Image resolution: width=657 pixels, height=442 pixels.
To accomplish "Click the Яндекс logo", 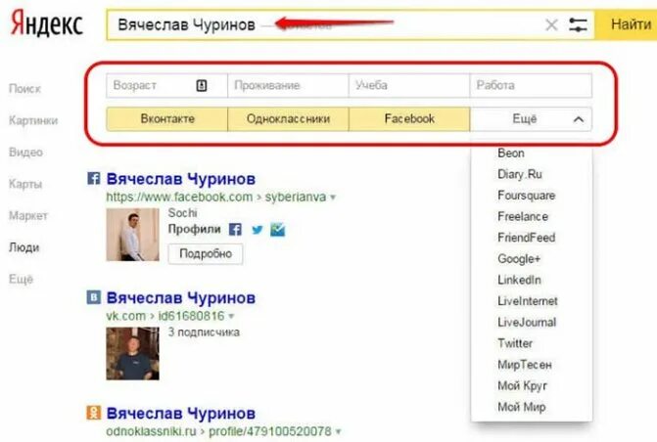I will pyautogui.click(x=47, y=23).
